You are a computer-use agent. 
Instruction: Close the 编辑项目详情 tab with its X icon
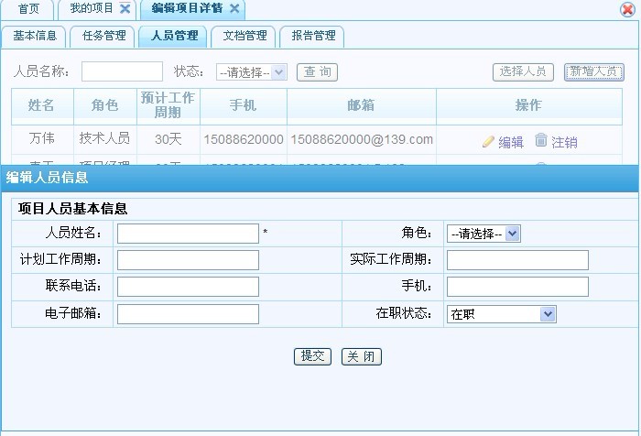coord(234,8)
